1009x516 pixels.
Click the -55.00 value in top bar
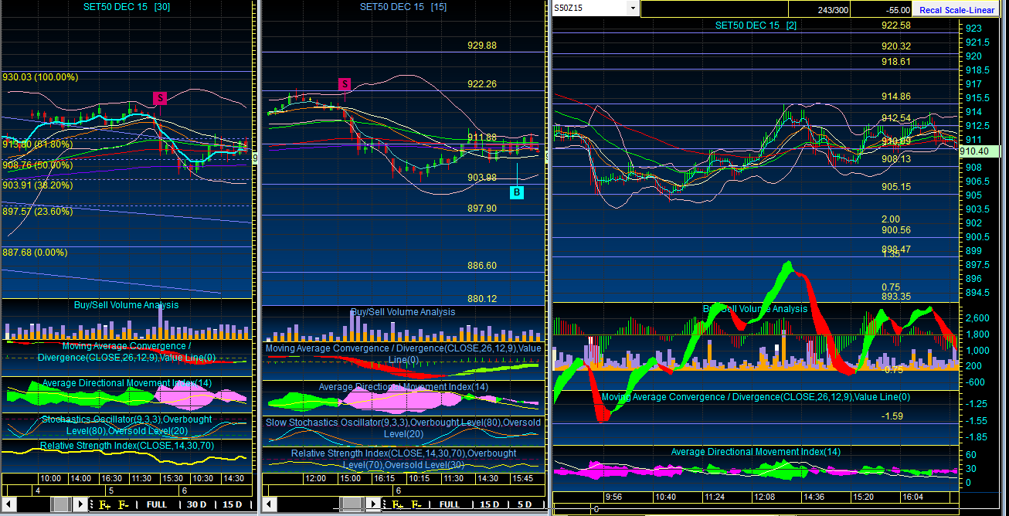(898, 10)
